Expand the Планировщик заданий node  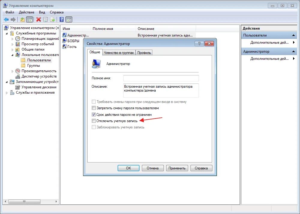click(12, 39)
